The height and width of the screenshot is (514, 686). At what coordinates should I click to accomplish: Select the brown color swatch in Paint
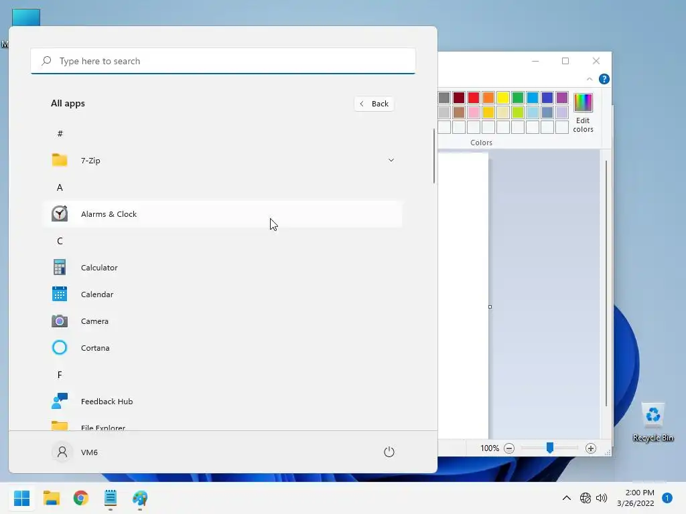coord(459,112)
